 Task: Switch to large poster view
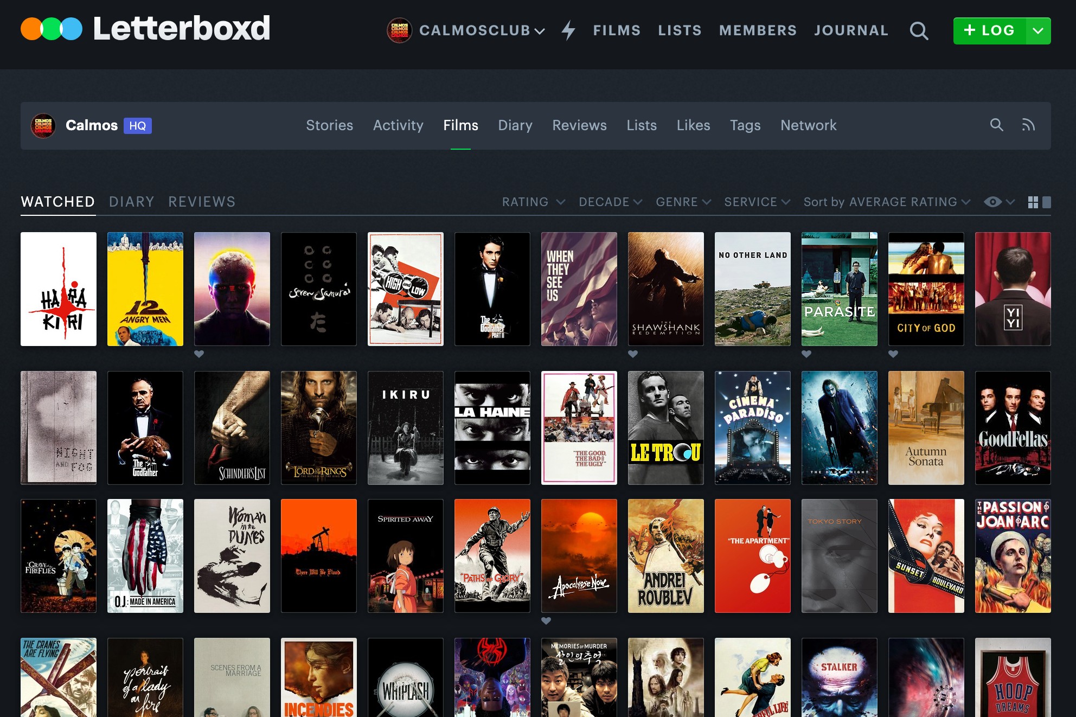coord(1047,202)
